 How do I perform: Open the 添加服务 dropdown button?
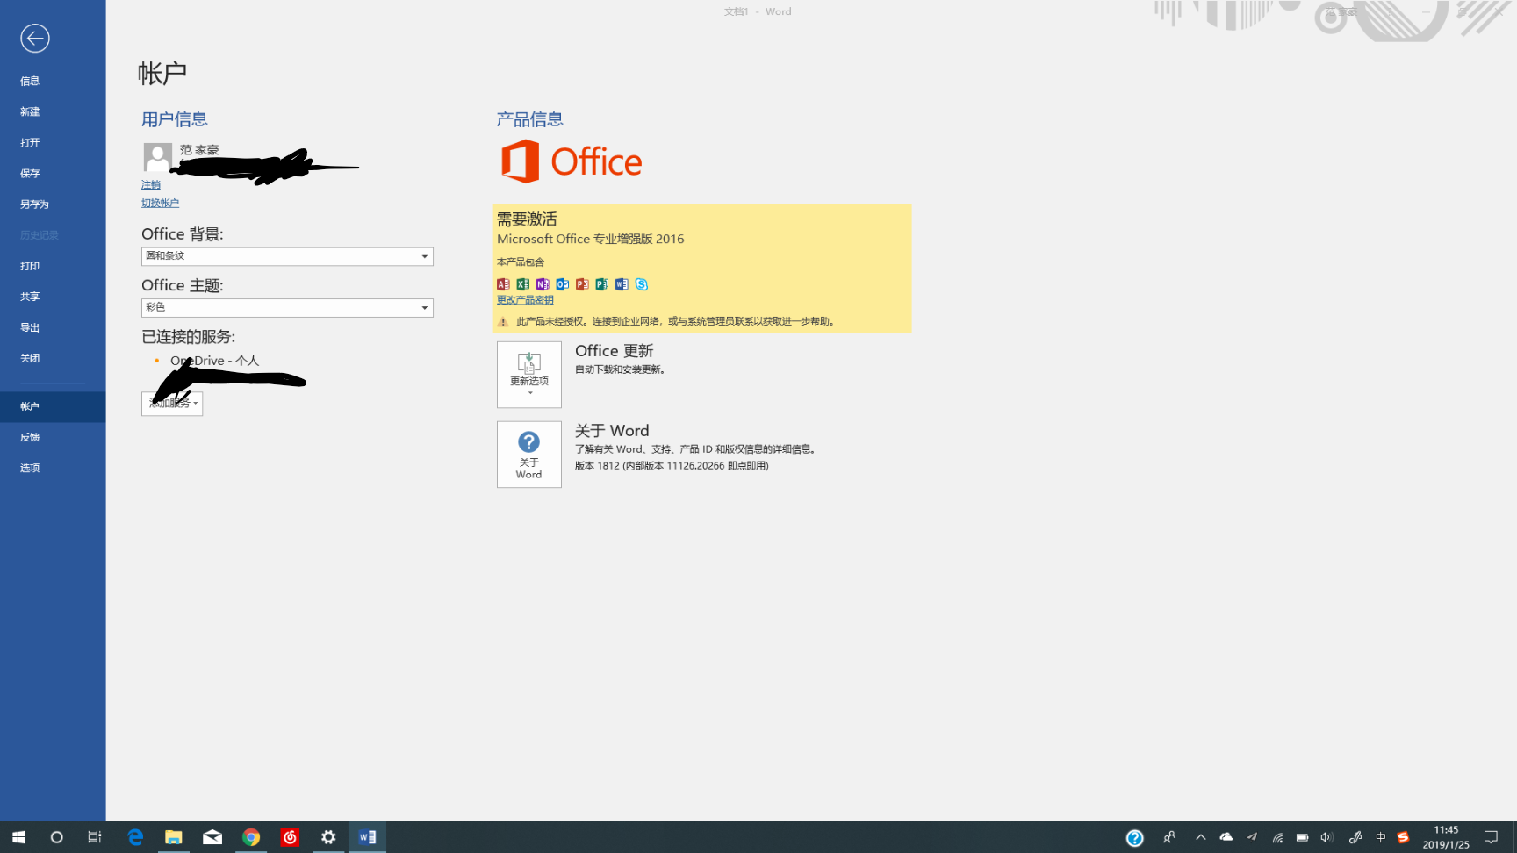click(172, 404)
